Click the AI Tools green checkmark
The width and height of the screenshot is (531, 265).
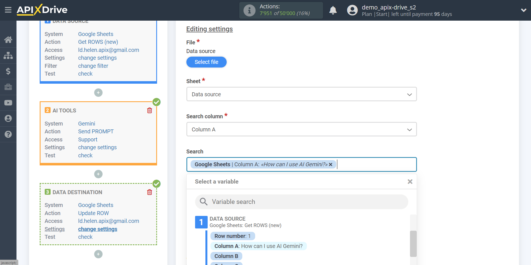pyautogui.click(x=157, y=102)
